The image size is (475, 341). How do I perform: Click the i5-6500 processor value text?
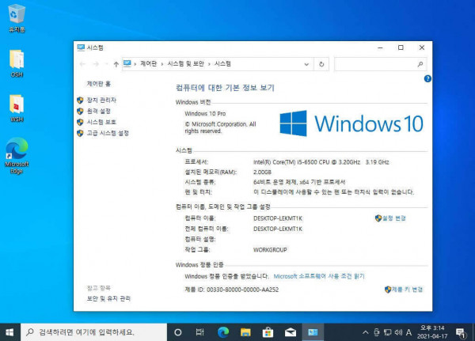321,162
